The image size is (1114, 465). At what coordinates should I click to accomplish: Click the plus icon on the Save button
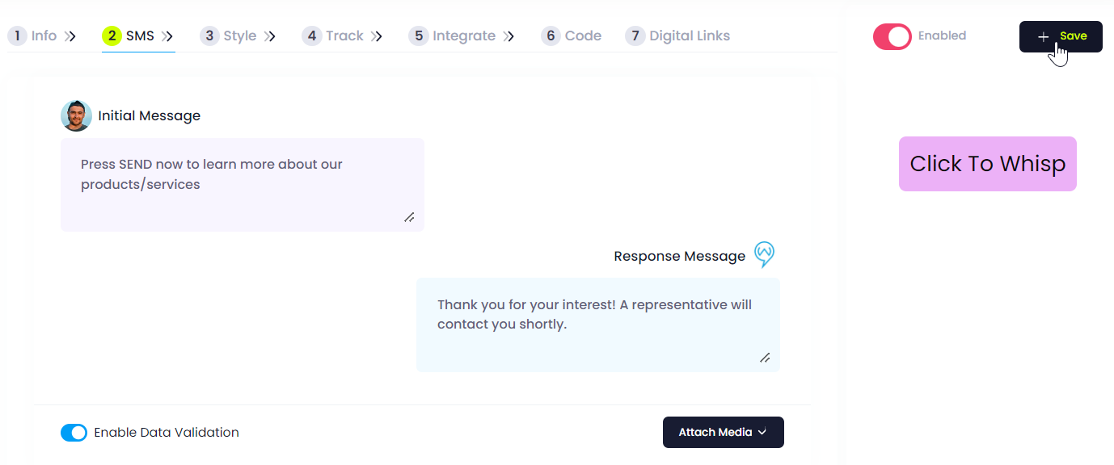[1044, 37]
